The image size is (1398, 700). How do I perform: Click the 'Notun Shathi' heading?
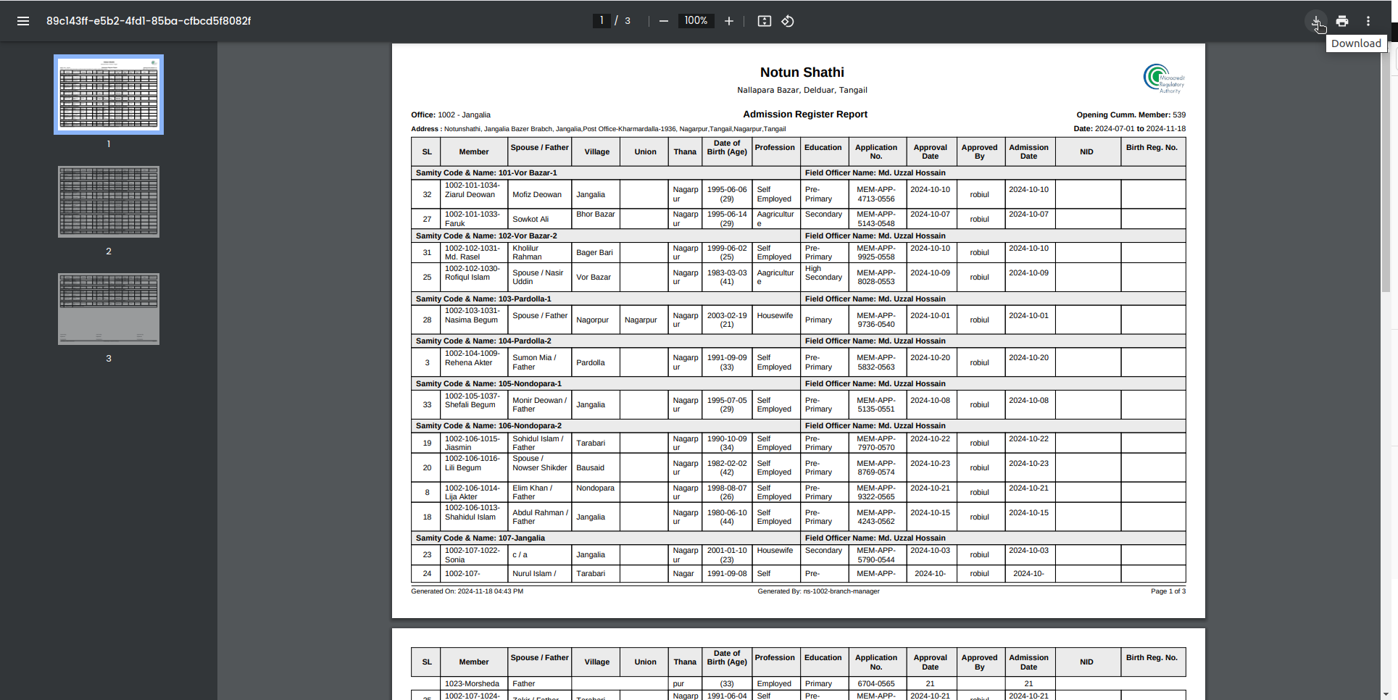(x=802, y=72)
